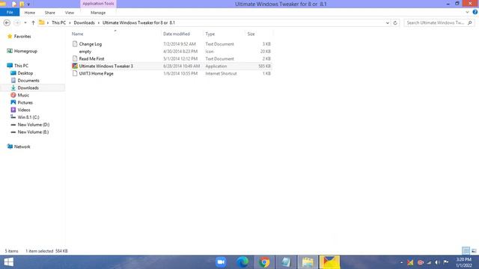The image size is (479, 269).
Task: Select This PC in the navigation pane
Action: point(21,66)
